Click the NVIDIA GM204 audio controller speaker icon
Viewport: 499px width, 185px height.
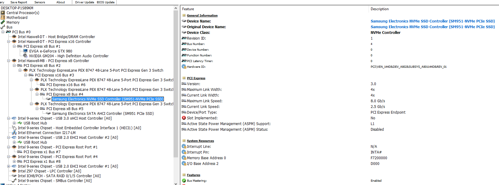[25, 56]
